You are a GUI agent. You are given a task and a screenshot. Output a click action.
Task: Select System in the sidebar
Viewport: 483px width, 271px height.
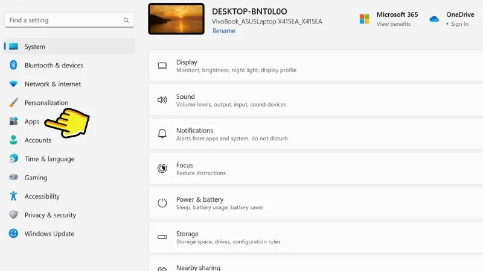[x=34, y=46]
